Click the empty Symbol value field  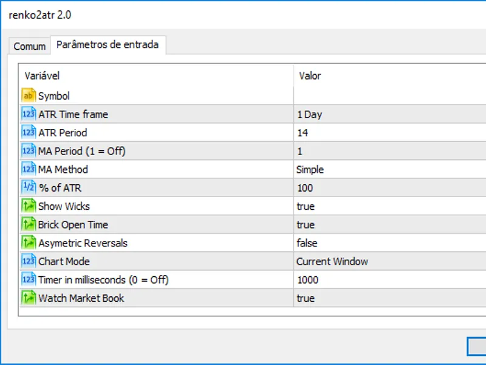point(389,96)
